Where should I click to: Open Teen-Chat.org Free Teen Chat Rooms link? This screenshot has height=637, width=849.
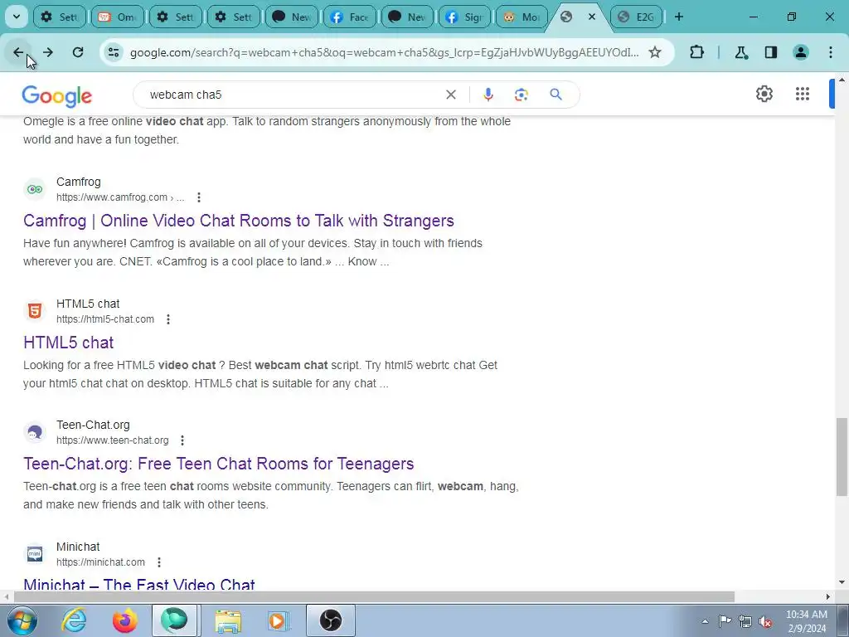click(219, 464)
